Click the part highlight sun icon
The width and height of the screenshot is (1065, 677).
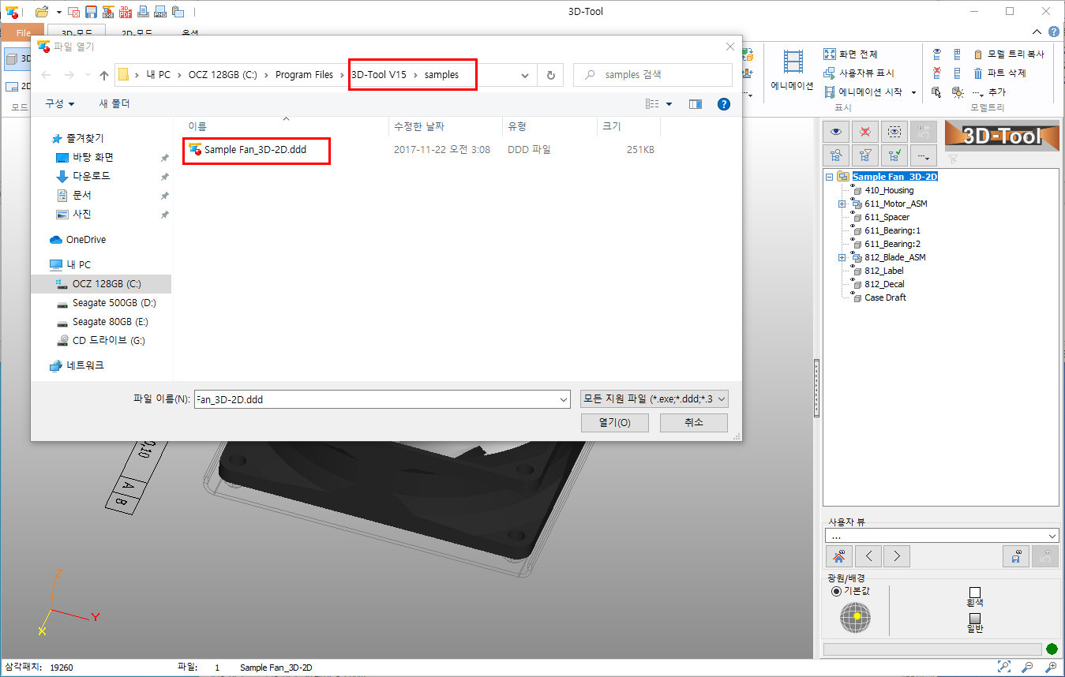957,92
